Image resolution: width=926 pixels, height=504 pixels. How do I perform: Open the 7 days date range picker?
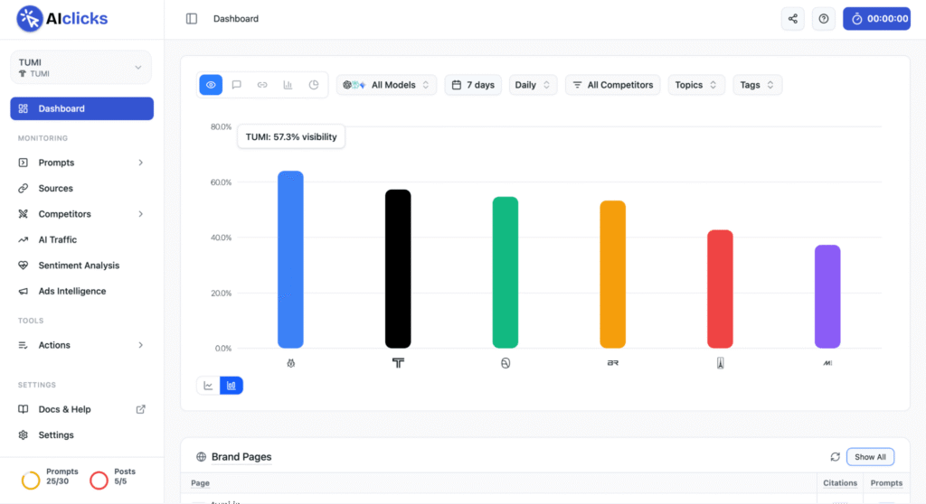tap(473, 85)
